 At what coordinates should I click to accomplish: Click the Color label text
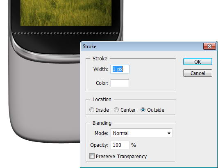102,83
